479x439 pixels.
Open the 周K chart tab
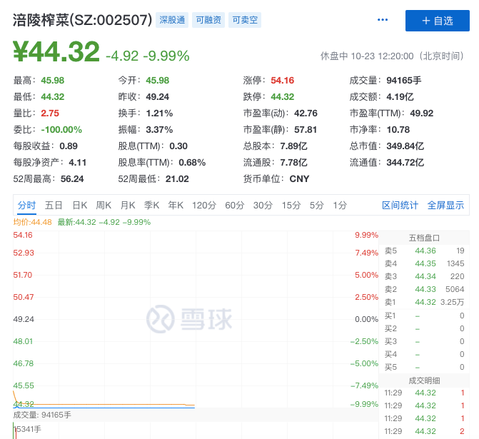(x=104, y=206)
